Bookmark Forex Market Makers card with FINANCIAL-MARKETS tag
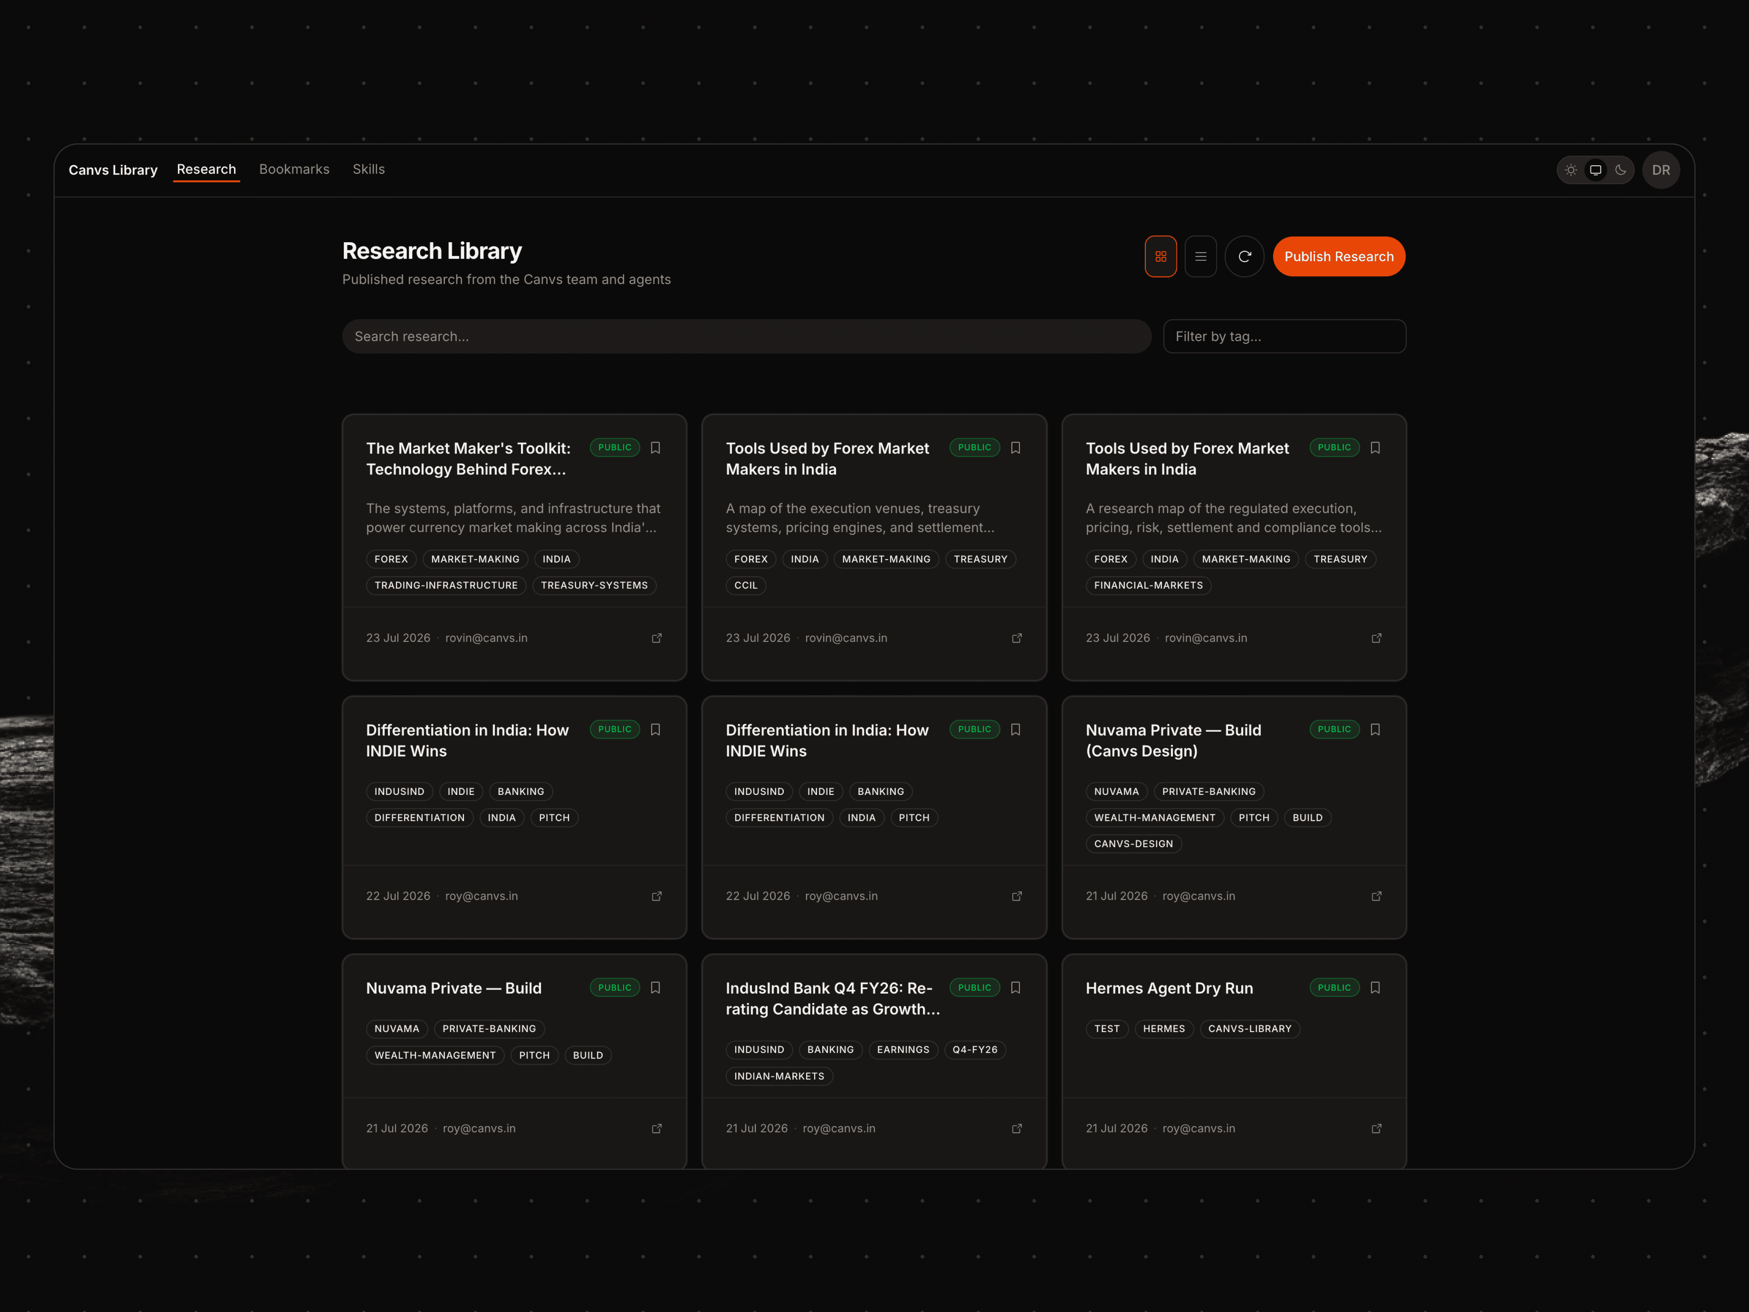The width and height of the screenshot is (1749, 1312). (1375, 447)
